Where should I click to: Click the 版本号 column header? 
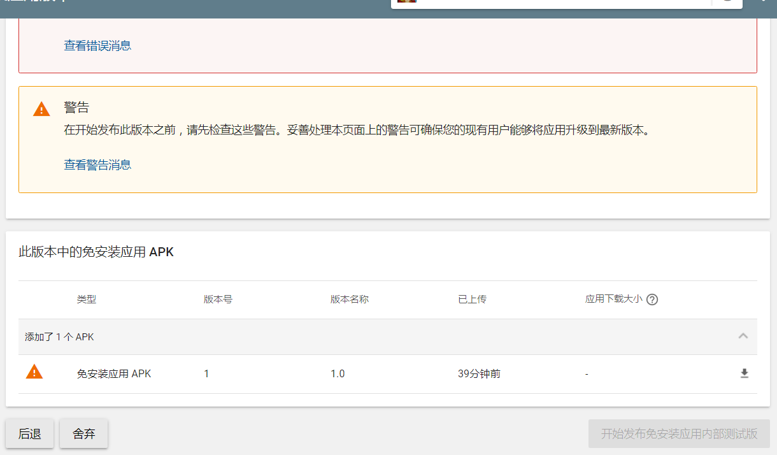(218, 300)
